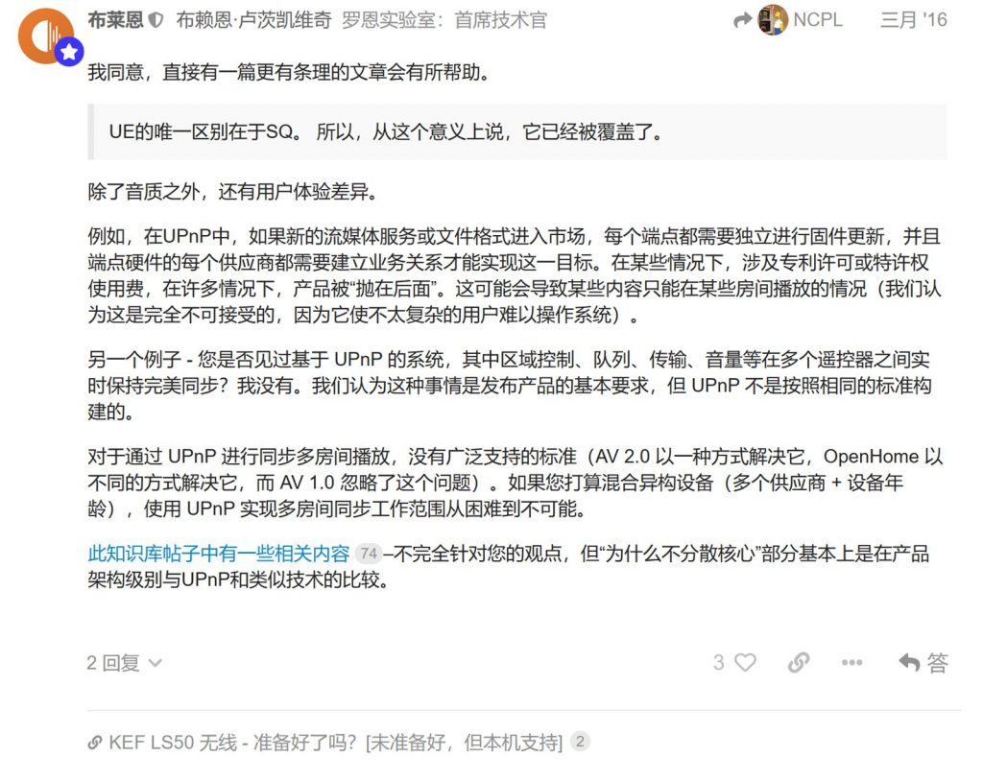Like the post with the heart icon

click(745, 662)
